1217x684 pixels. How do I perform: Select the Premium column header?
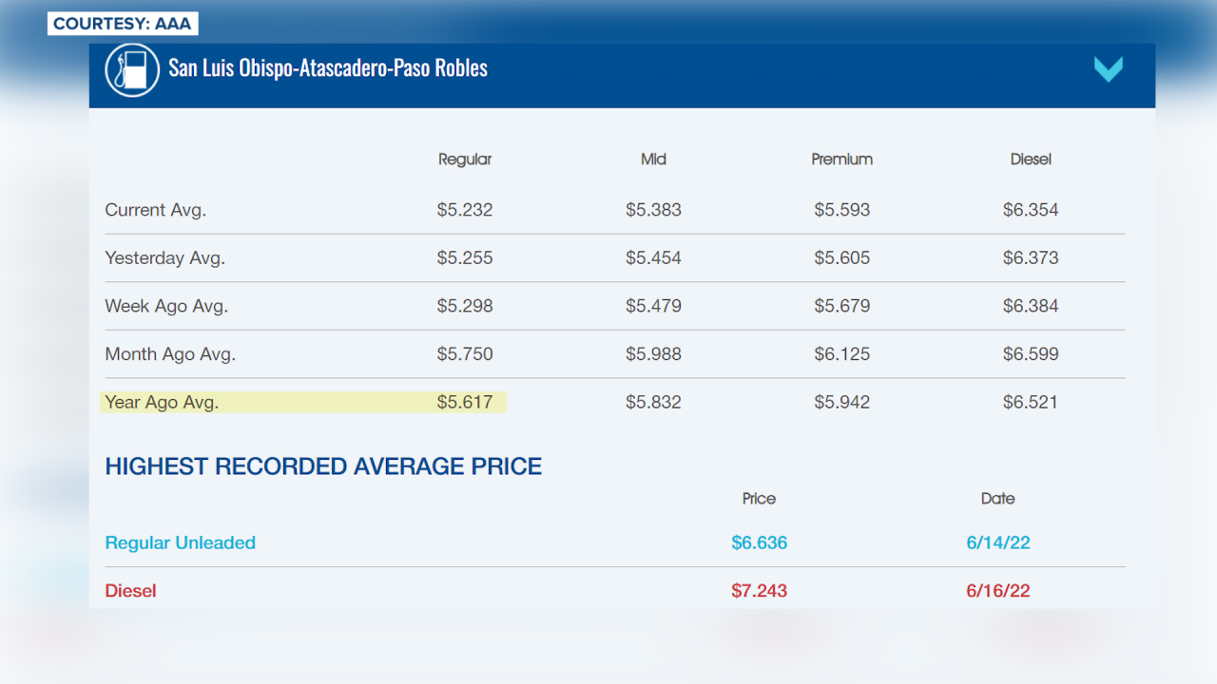coord(841,160)
